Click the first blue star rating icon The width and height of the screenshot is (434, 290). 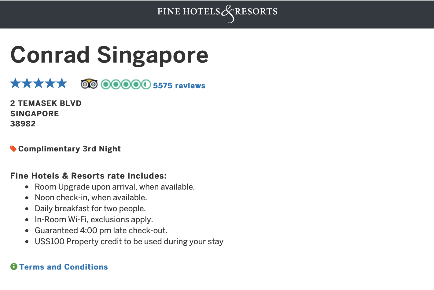(x=15, y=83)
